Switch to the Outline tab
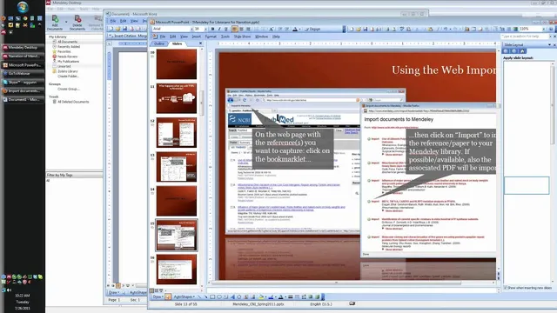557x313 pixels. pyautogui.click(x=159, y=43)
